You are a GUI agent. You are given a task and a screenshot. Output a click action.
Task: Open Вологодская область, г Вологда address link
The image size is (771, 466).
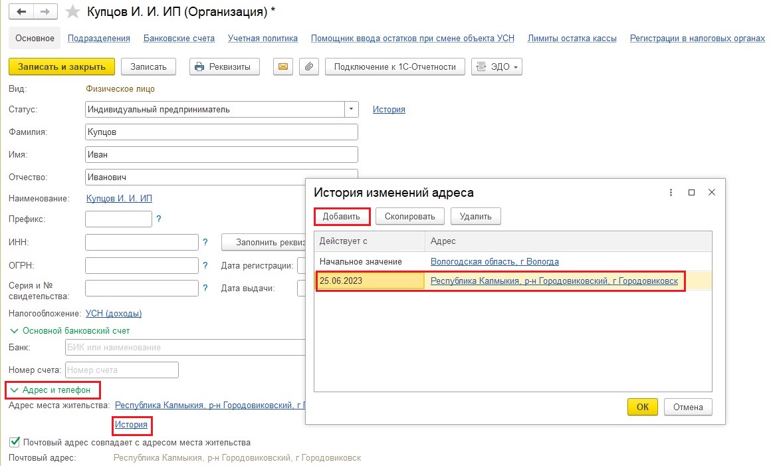[x=495, y=262]
